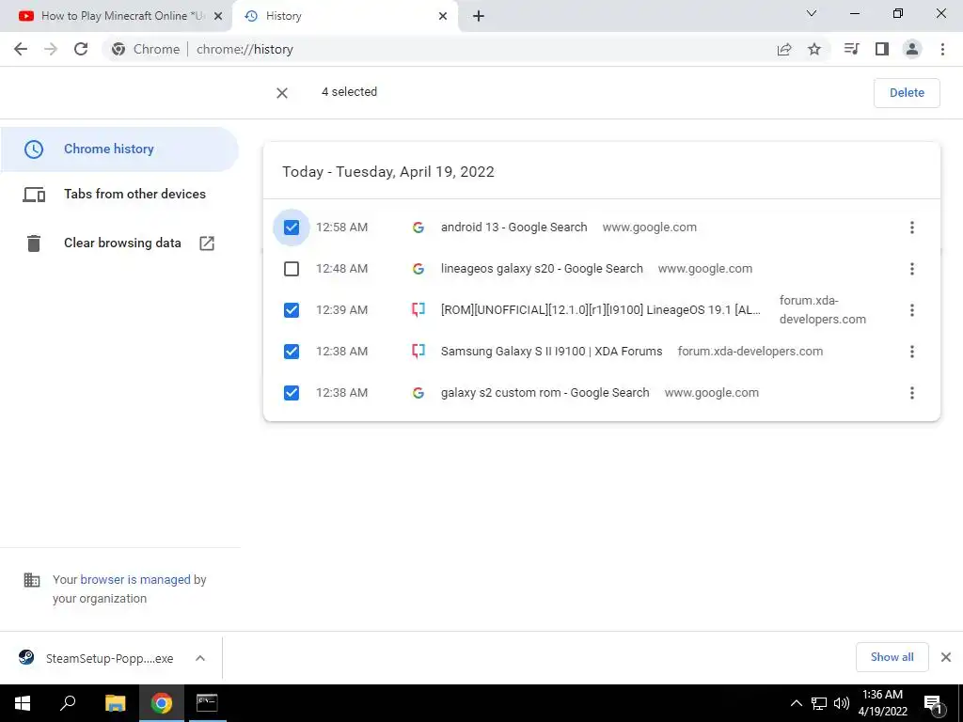The width and height of the screenshot is (963, 722).
Task: Delete the selected history entries
Action: (x=907, y=93)
